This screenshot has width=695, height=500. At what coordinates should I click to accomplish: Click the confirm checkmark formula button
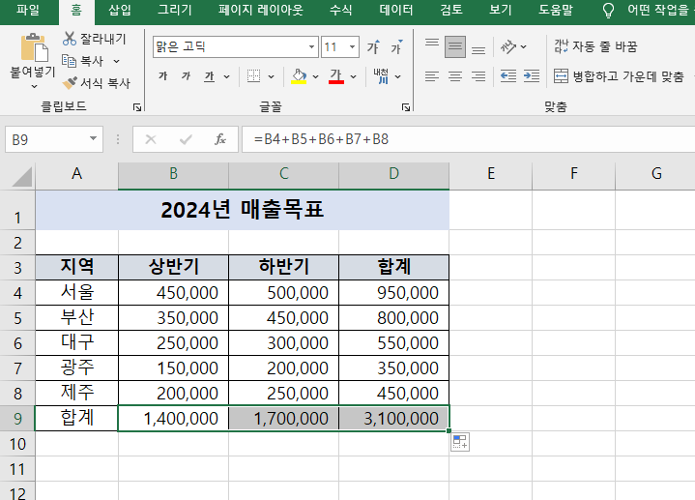[x=186, y=139]
